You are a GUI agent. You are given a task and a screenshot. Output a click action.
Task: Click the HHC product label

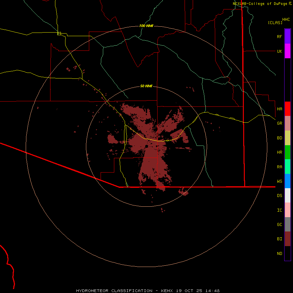tap(286, 20)
